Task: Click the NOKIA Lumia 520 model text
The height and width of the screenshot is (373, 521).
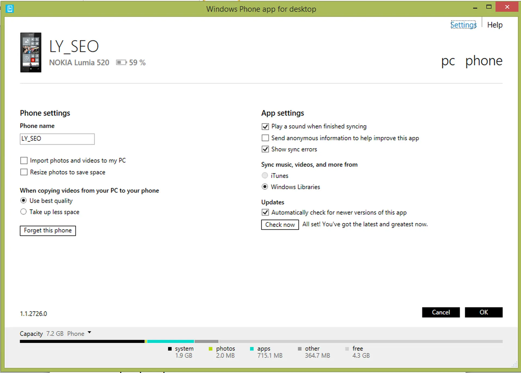Action: click(x=79, y=63)
